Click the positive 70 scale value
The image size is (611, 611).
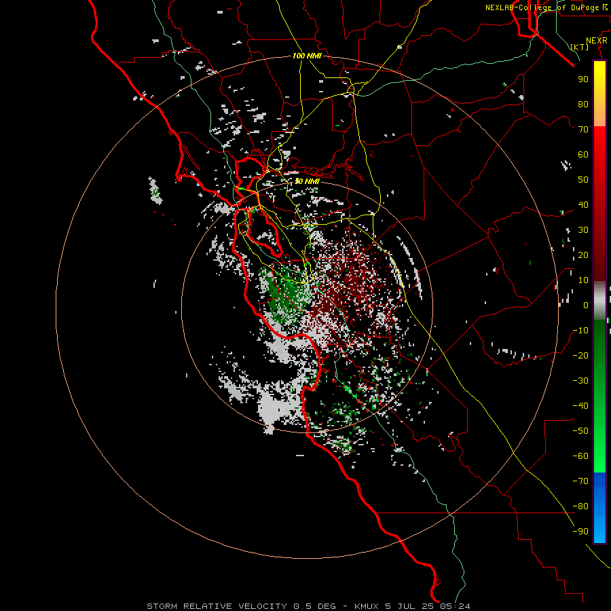(x=583, y=130)
